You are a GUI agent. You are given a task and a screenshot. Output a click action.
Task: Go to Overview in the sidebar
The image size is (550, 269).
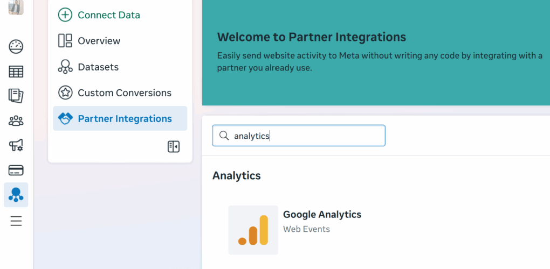(99, 41)
